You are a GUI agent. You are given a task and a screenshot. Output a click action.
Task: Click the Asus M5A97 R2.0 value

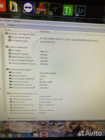point(48,42)
